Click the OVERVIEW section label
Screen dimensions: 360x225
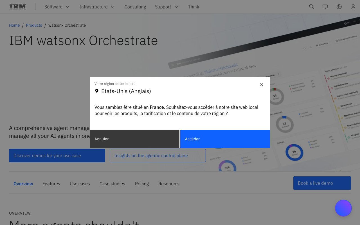[20, 213]
